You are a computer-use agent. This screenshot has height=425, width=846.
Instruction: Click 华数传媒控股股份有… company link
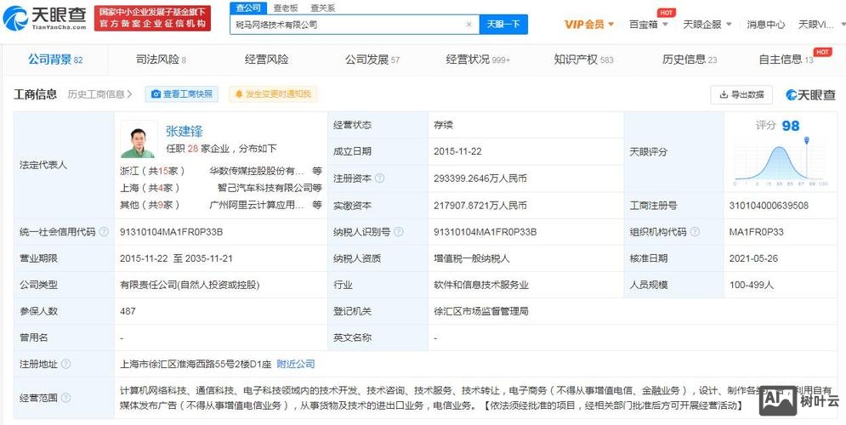[x=257, y=171]
